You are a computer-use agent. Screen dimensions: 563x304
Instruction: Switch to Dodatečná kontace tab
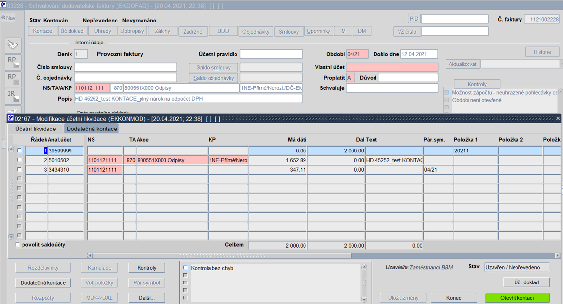[92, 129]
